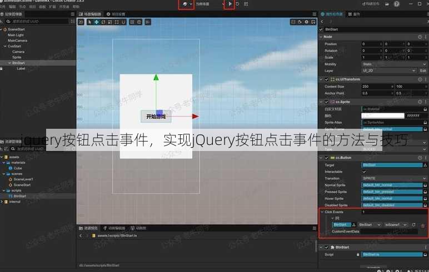Screen dimensions: 429x272
Task: Select the snap magnet tool
Action: coord(123,22)
